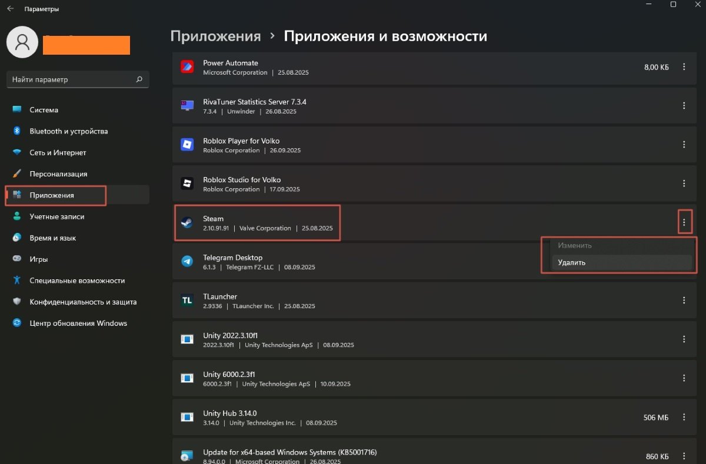Open more options for TLauncher

(684, 301)
